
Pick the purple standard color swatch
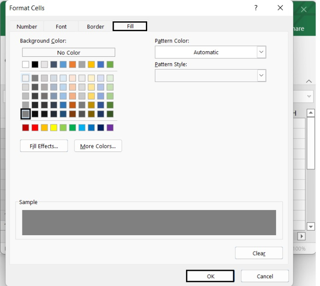point(110,128)
